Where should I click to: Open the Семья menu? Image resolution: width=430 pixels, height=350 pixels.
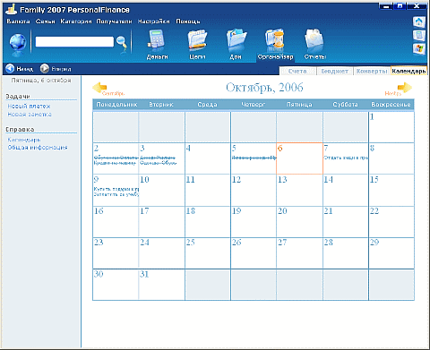coord(46,21)
